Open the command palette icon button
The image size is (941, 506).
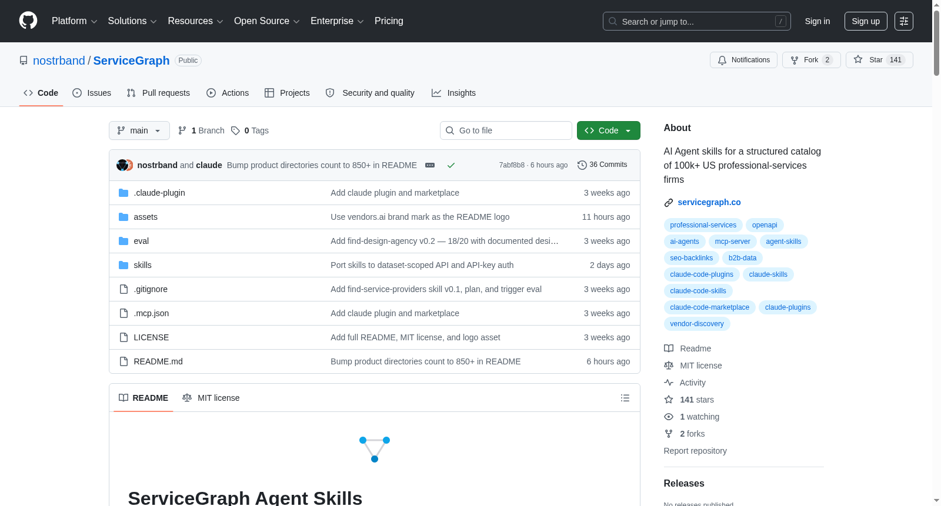pyautogui.click(x=904, y=21)
